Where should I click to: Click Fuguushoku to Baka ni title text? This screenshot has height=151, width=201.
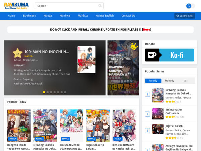point(95,147)
